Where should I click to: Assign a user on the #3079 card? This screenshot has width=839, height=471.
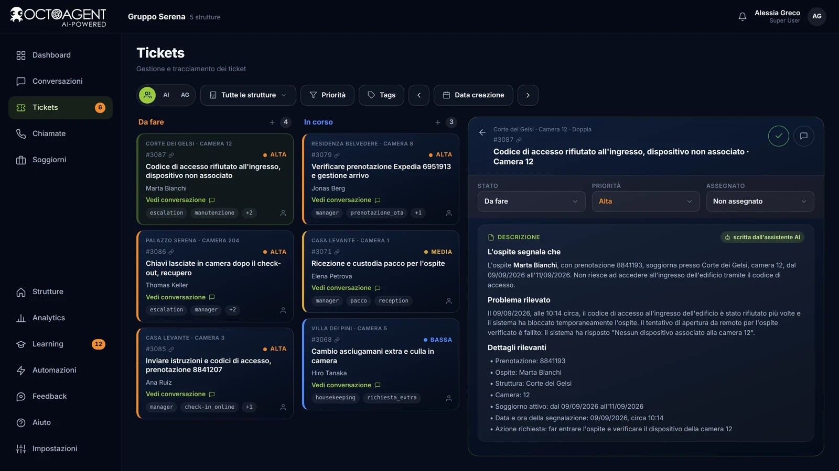[449, 213]
